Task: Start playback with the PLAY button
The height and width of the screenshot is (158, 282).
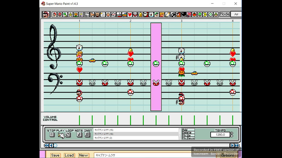Action: click(x=61, y=135)
